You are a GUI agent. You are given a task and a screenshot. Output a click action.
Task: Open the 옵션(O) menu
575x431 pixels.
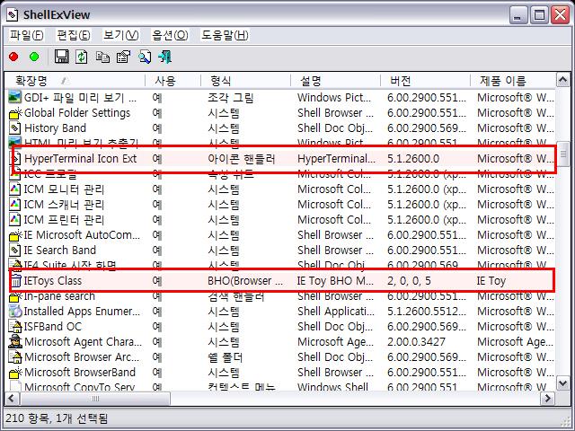[170, 35]
